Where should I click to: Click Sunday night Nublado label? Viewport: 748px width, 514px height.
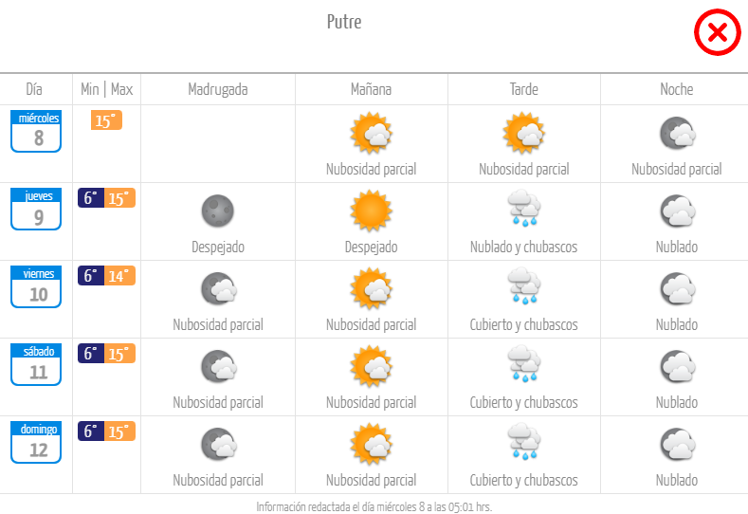click(x=677, y=480)
